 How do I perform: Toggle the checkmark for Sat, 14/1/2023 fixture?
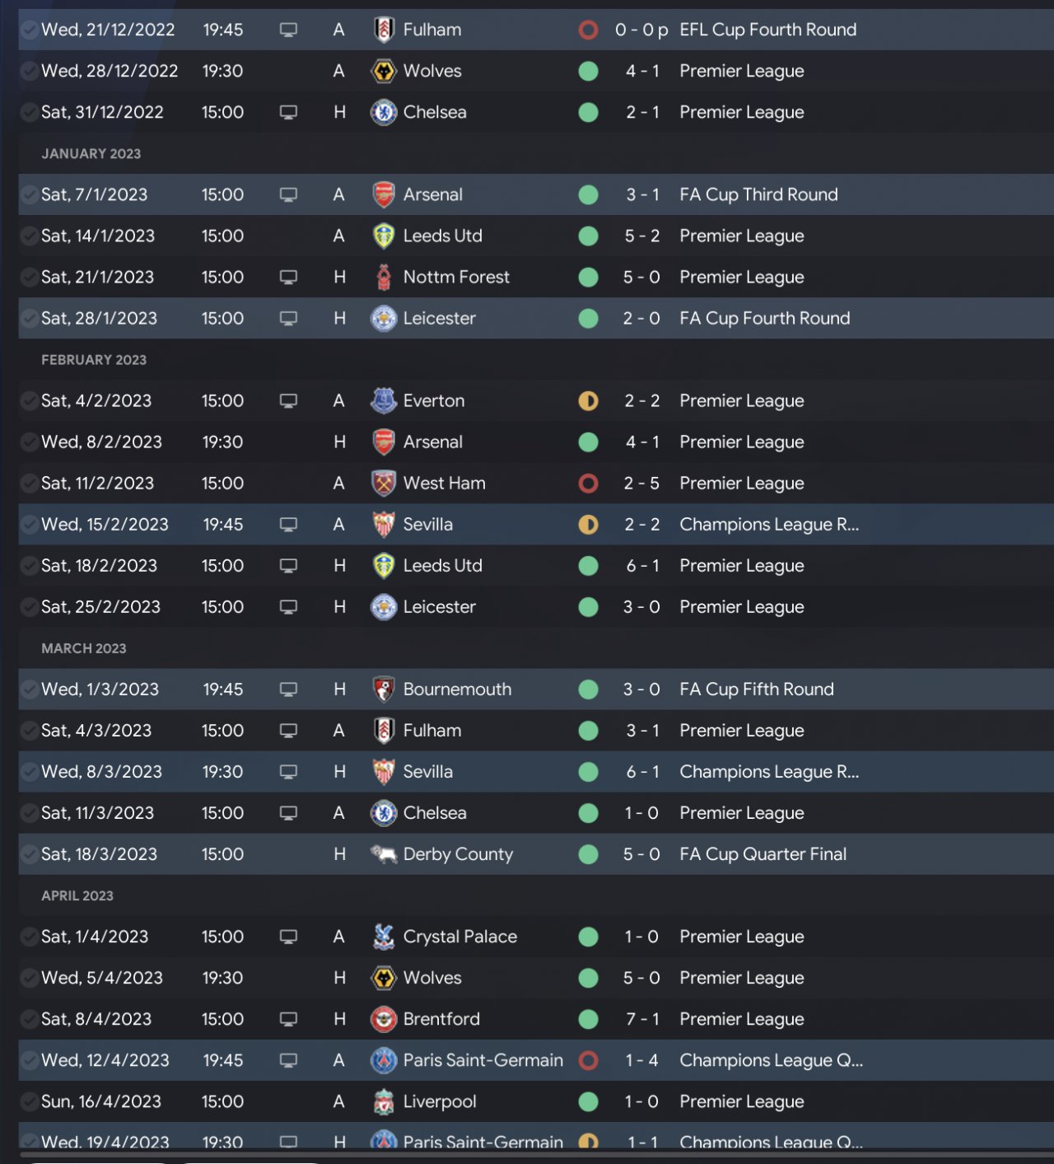coord(30,236)
